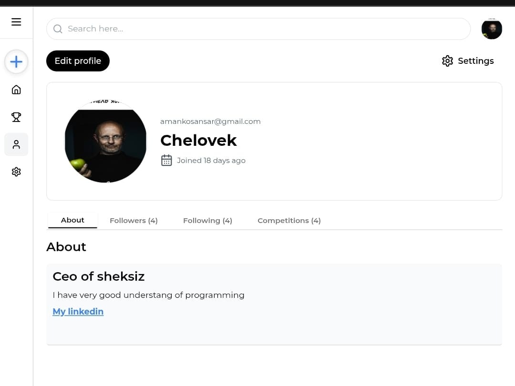
Task: Click the magnifier search icon
Action: [58, 29]
